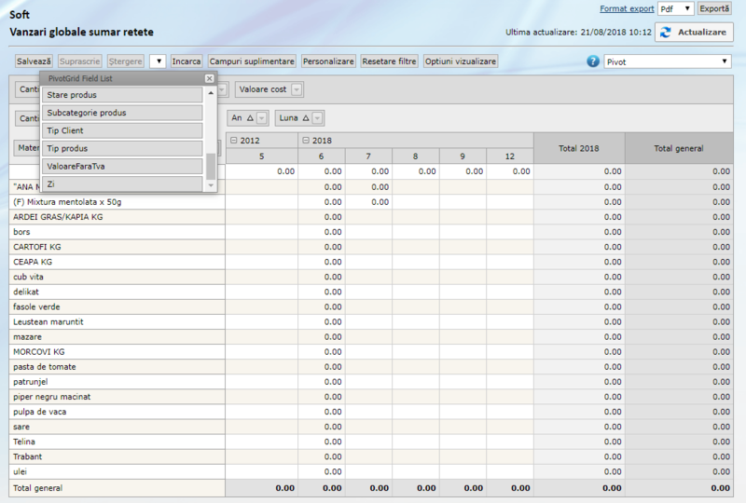Click the filter button on the Luna field
Viewport: 746px width, 503px height.
coord(318,118)
